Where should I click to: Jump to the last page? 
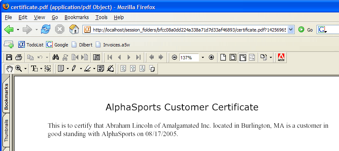pos(138,57)
